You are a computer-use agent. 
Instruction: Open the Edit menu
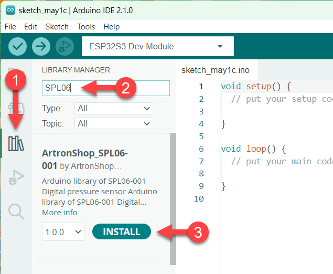[30, 27]
